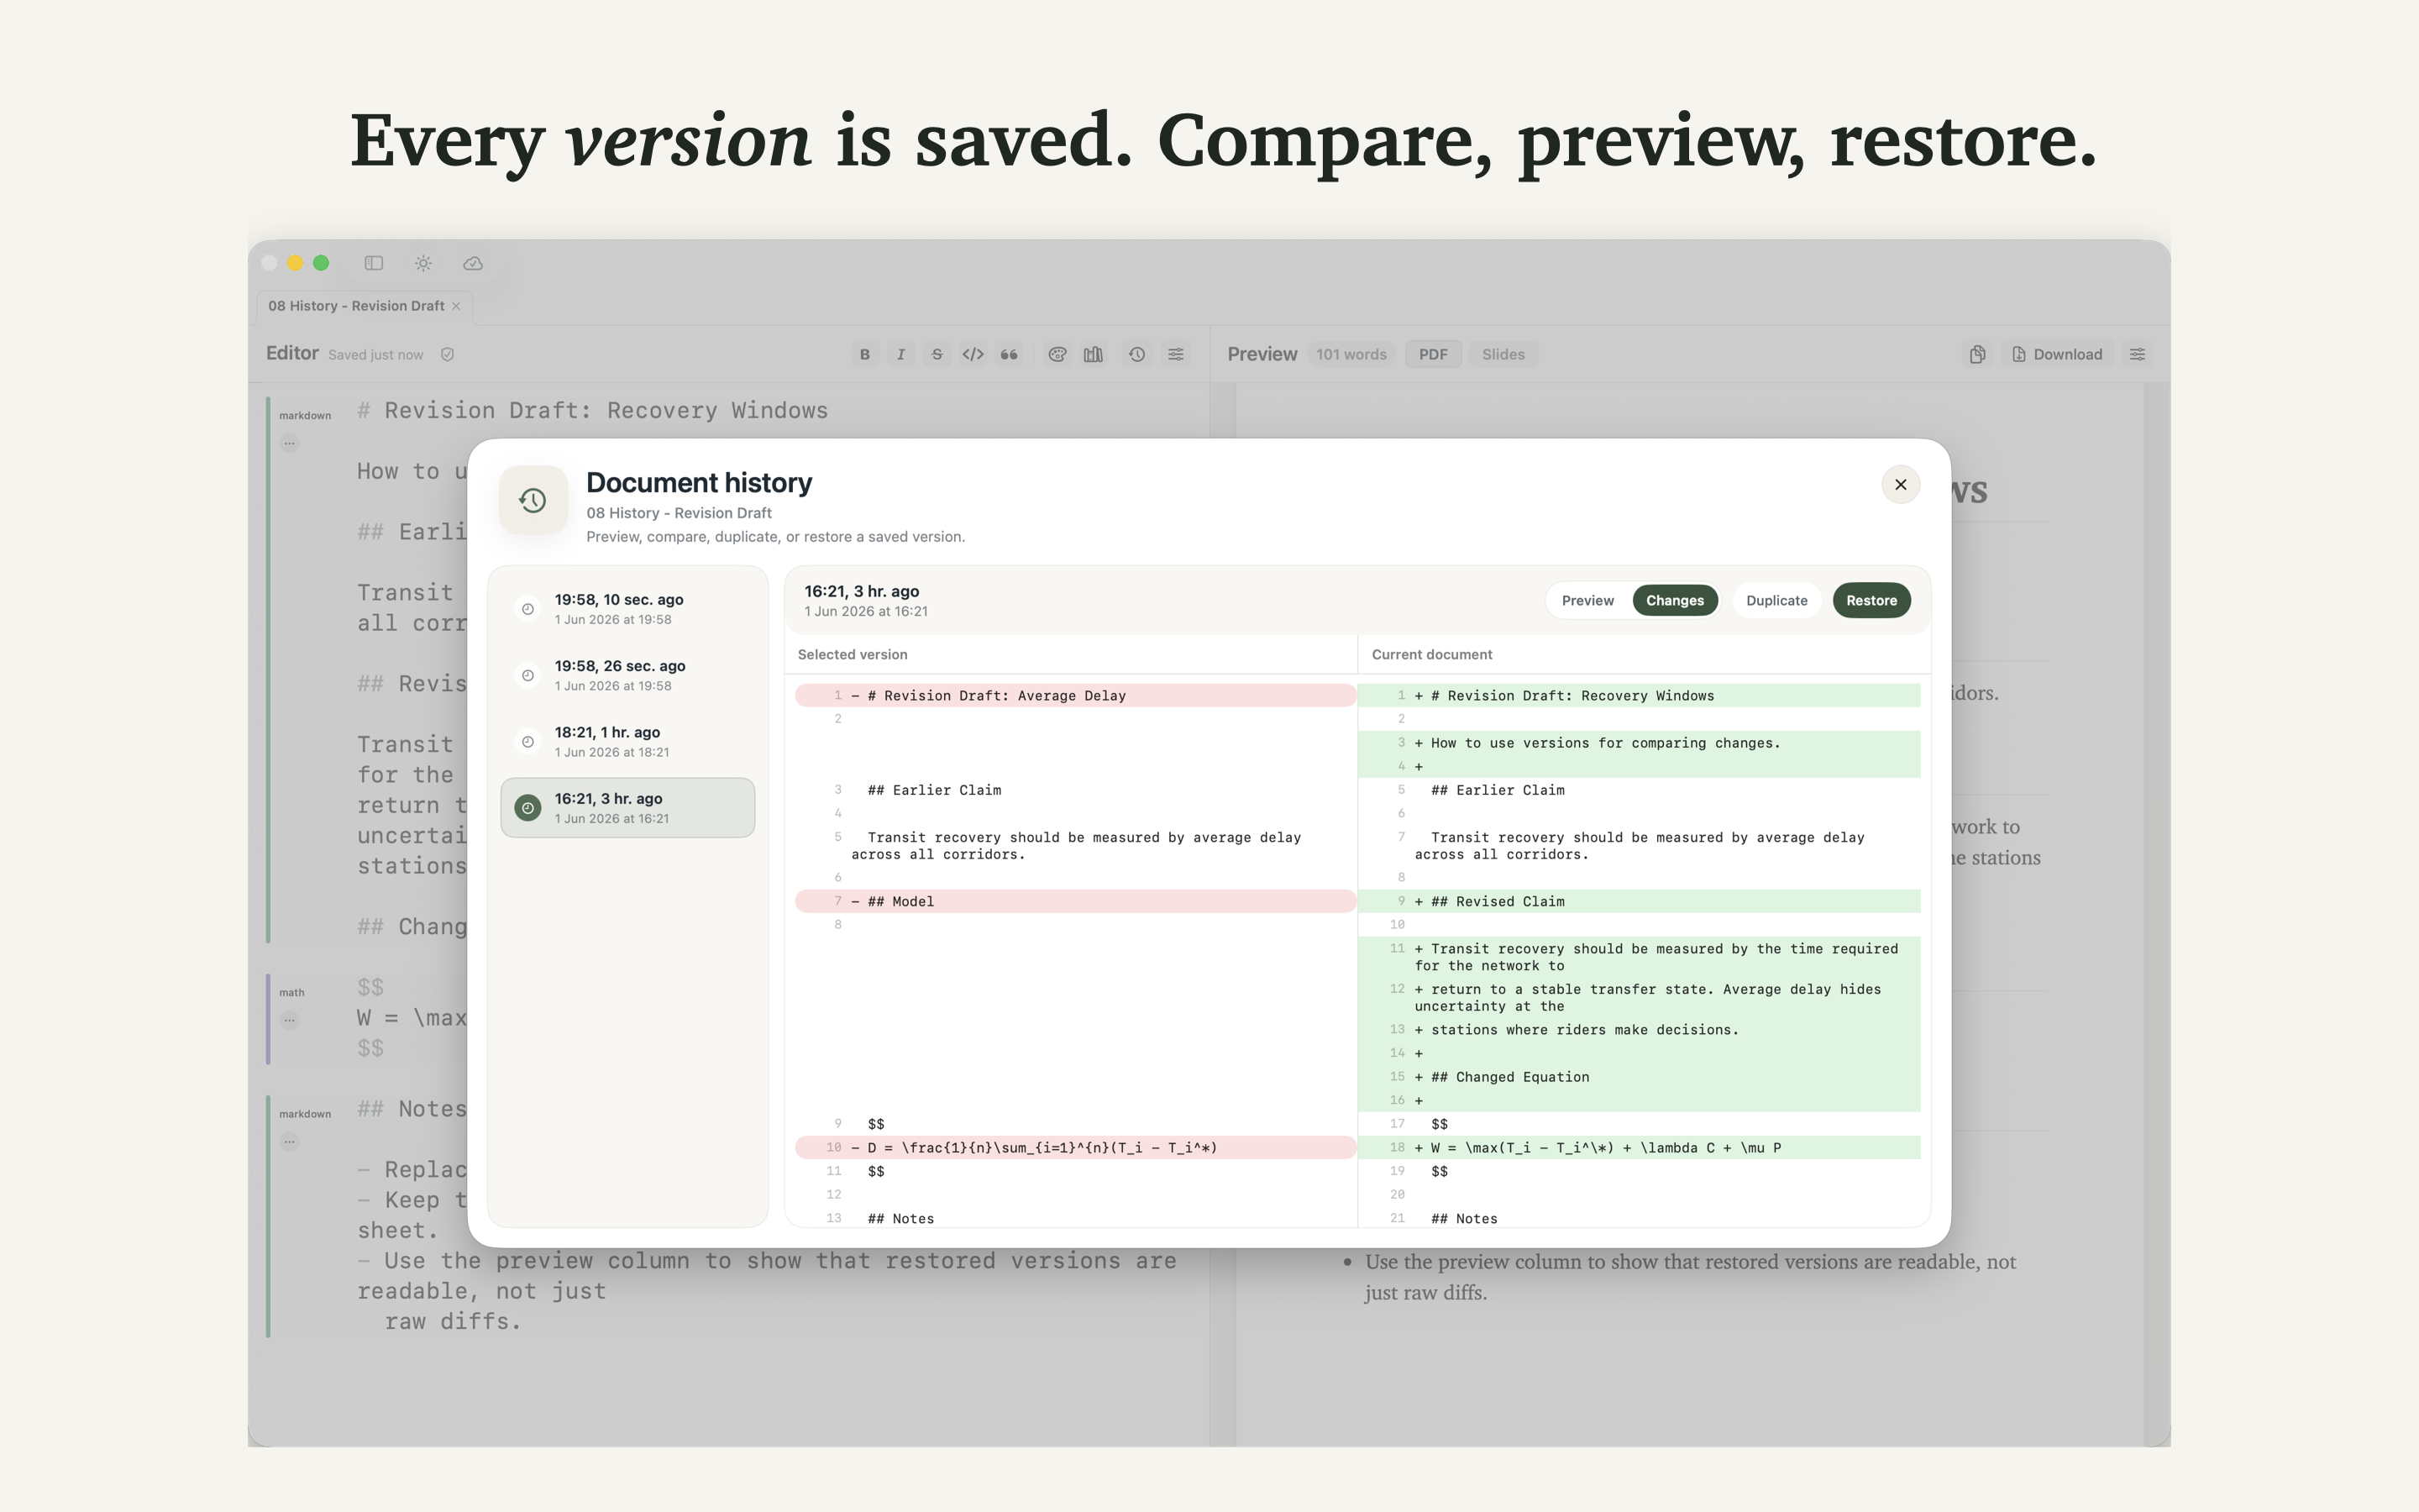Click added line '# Revision Draft: Recovery Windows'
Image resolution: width=2419 pixels, height=1512 pixels.
(1640, 695)
